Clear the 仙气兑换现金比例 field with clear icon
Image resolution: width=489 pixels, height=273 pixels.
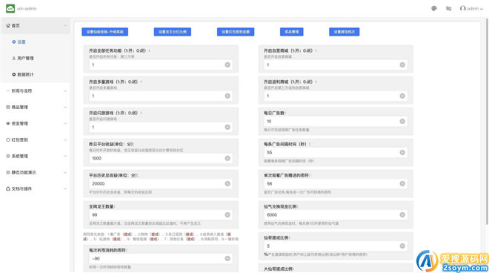pos(402,215)
